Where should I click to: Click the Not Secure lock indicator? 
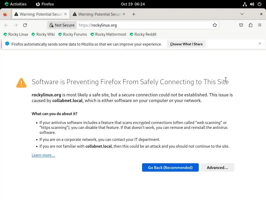(x=62, y=25)
